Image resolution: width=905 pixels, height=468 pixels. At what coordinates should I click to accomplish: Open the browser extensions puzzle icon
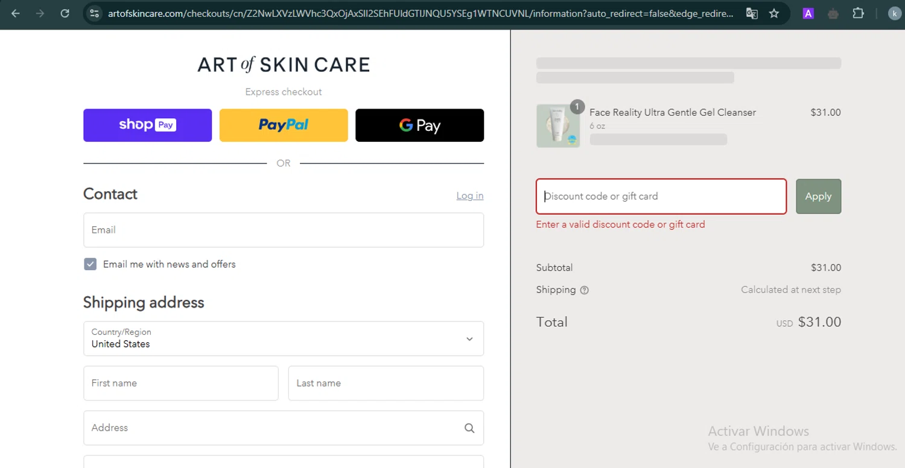point(858,13)
